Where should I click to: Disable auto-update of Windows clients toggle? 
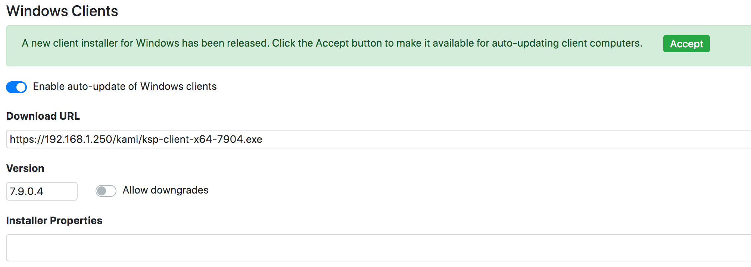click(x=16, y=87)
